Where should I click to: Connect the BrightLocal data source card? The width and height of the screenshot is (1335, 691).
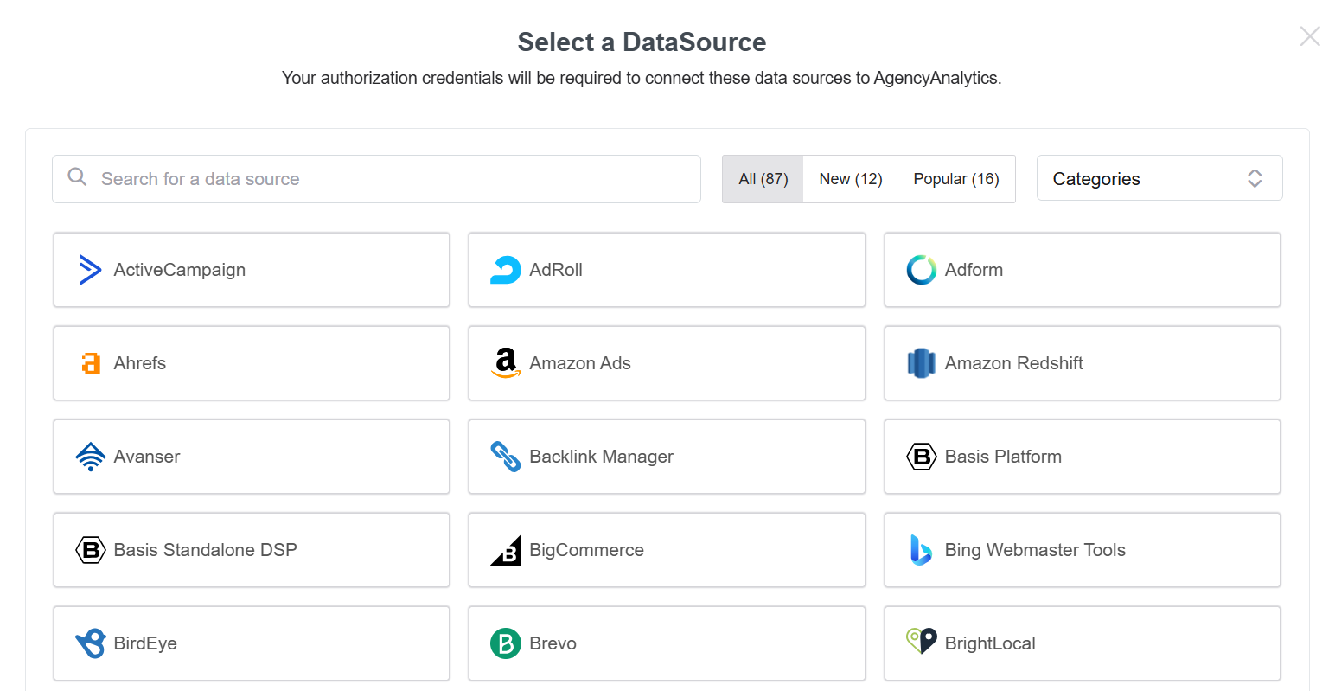click(1083, 643)
